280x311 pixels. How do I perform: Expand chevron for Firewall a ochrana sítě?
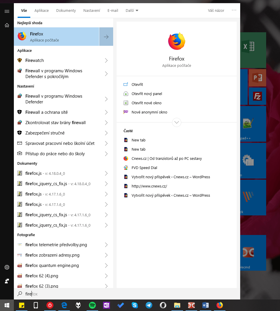(106, 113)
